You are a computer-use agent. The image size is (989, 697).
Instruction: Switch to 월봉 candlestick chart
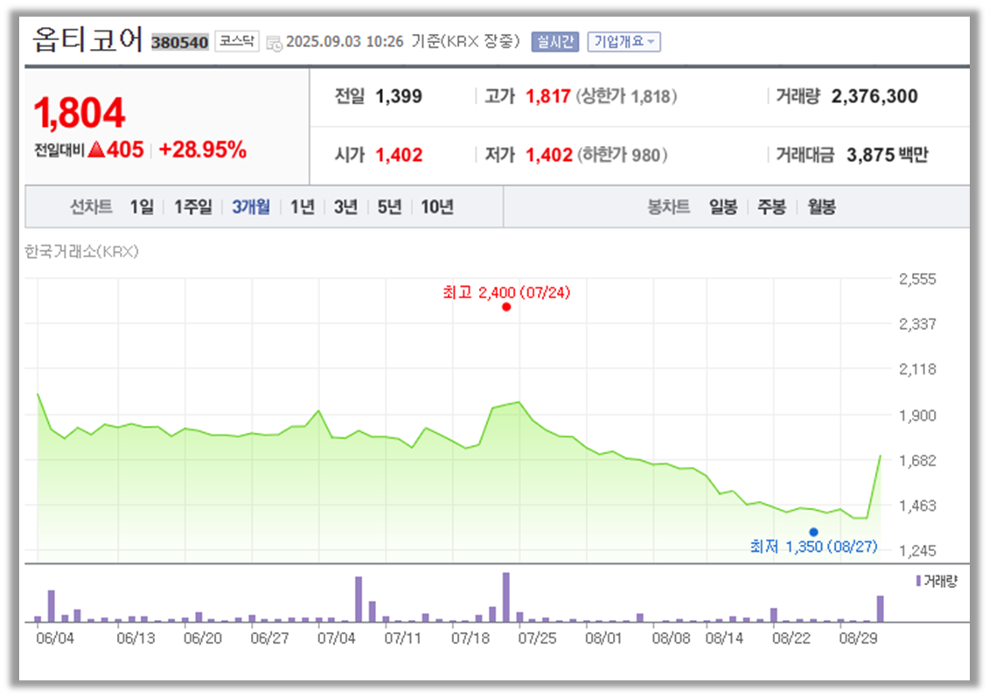(x=822, y=207)
